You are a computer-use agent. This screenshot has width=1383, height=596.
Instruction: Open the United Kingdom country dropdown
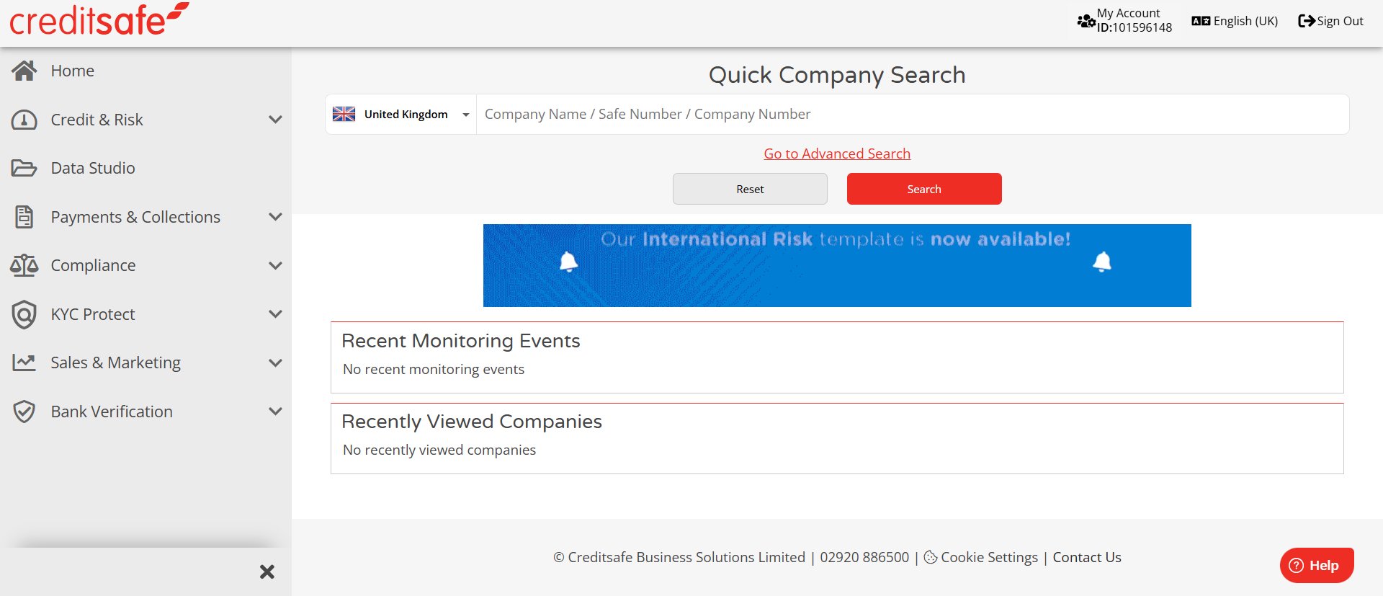(x=400, y=114)
